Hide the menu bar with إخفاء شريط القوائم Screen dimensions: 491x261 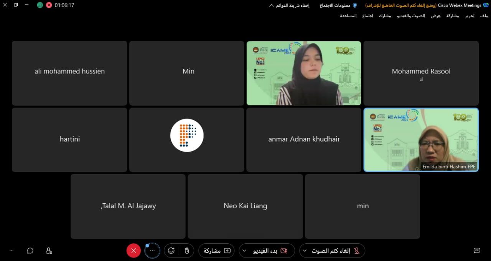(290, 5)
